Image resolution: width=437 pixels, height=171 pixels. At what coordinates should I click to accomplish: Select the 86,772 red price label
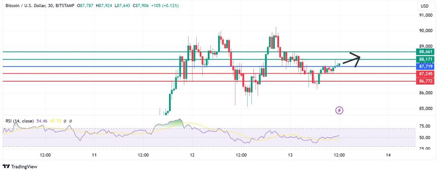[425, 81]
